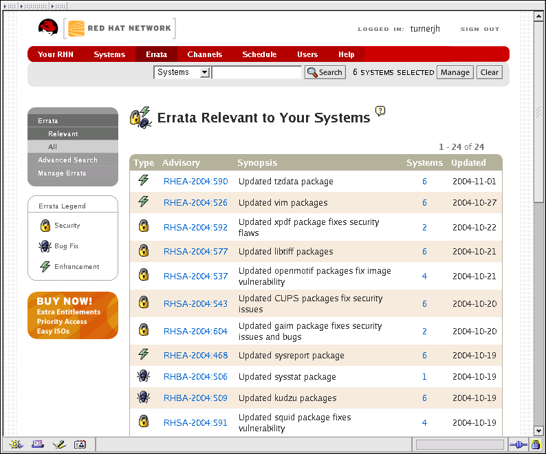Click the online/offline connection icon in the status bar

518,444
